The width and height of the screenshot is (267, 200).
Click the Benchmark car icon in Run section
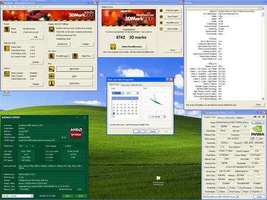[x=52, y=69]
